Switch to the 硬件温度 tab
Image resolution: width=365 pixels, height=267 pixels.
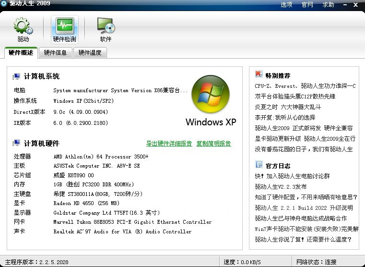[90, 53]
